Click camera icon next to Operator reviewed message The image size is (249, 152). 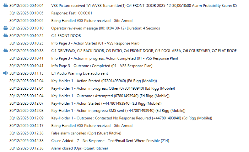(5, 28)
